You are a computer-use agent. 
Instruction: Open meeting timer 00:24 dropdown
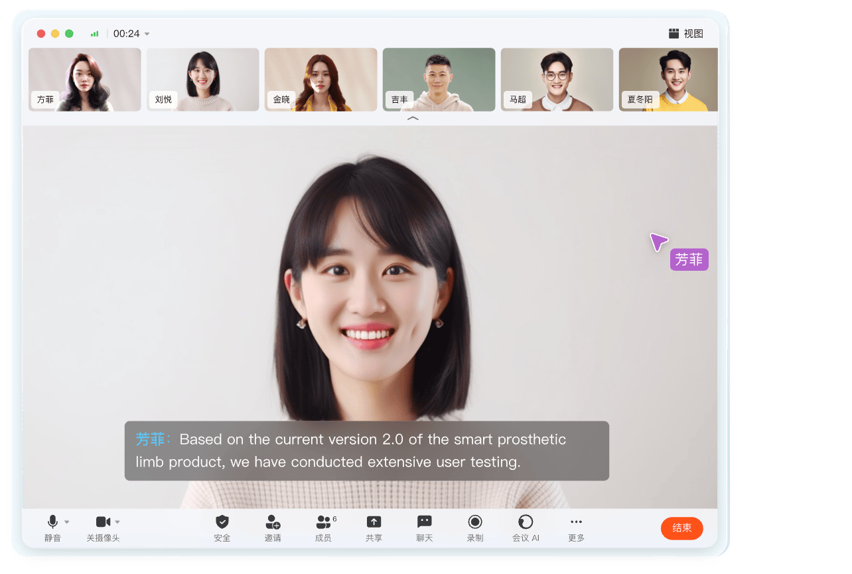point(147,34)
